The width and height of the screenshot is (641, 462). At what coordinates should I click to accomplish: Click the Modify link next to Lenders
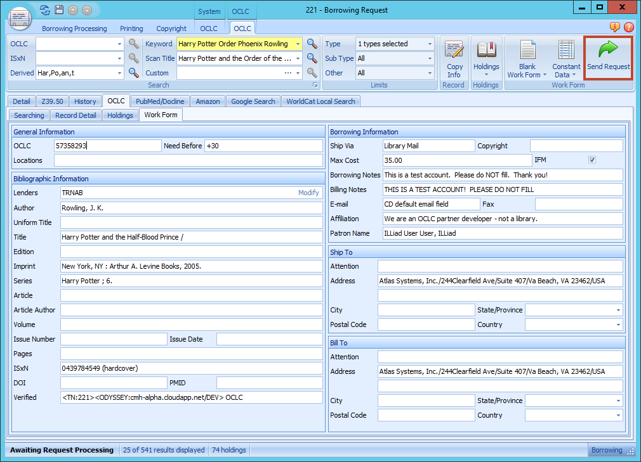308,193
